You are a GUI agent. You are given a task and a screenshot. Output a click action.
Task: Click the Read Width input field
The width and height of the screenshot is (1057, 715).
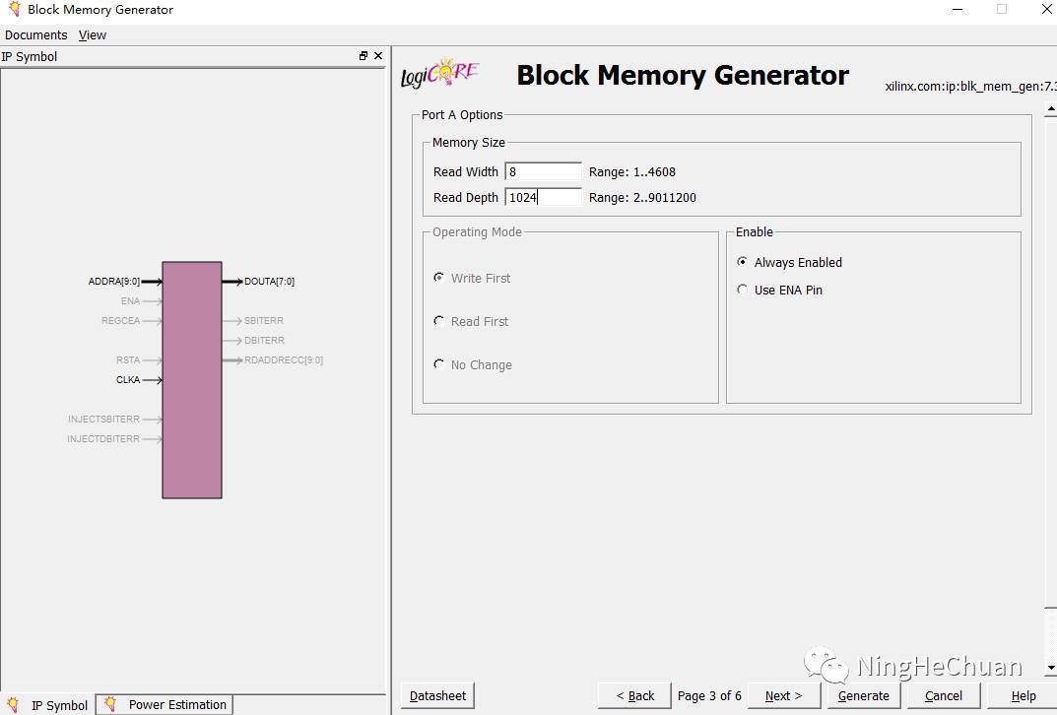click(543, 171)
